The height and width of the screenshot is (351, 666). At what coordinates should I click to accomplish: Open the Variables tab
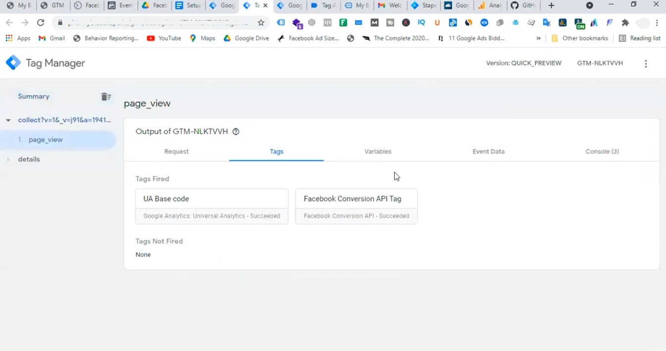tap(378, 151)
